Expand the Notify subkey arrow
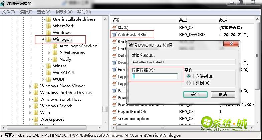Screen dimensions: 262x140 [49, 59]
